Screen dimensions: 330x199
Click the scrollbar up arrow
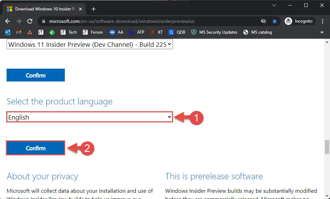tap(327, 42)
